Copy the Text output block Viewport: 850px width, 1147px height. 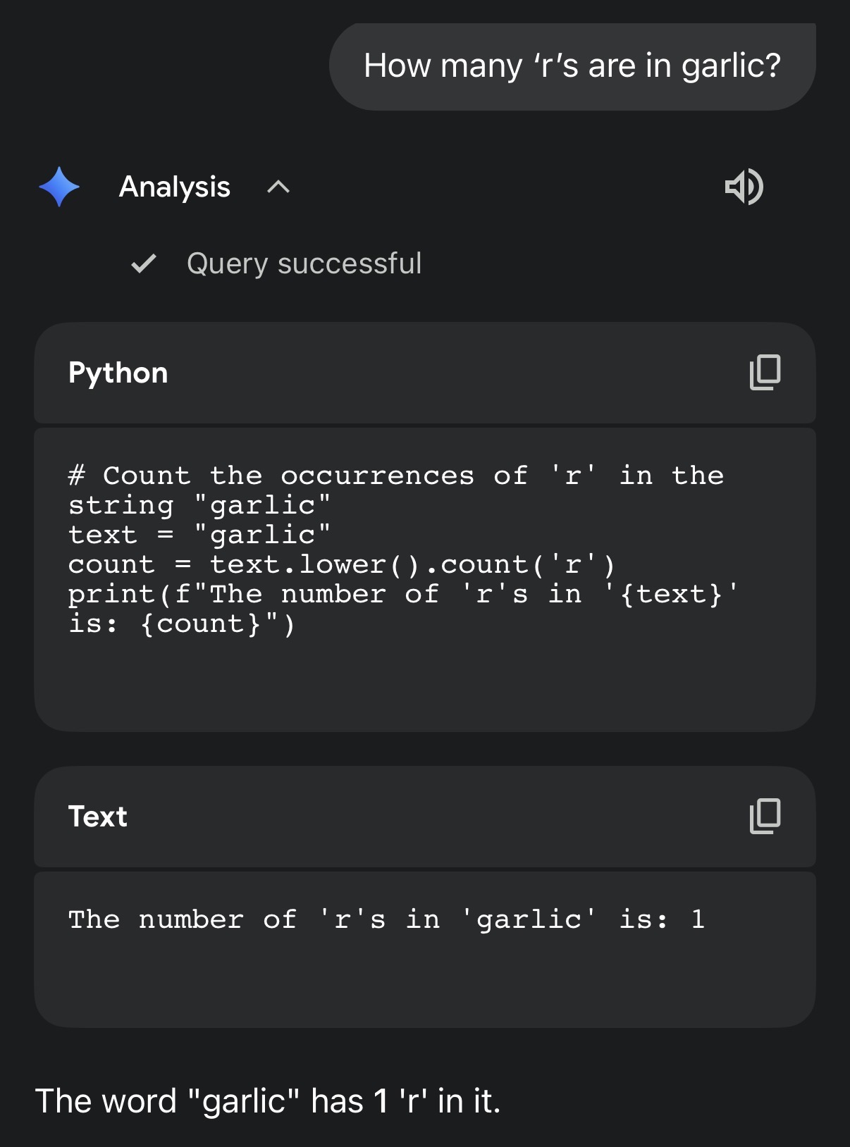point(765,816)
